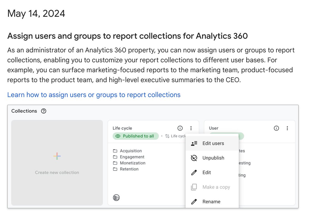Viewport: 314px width, 216px height.
Task: Click the Engagement folder icon
Action: point(115,157)
